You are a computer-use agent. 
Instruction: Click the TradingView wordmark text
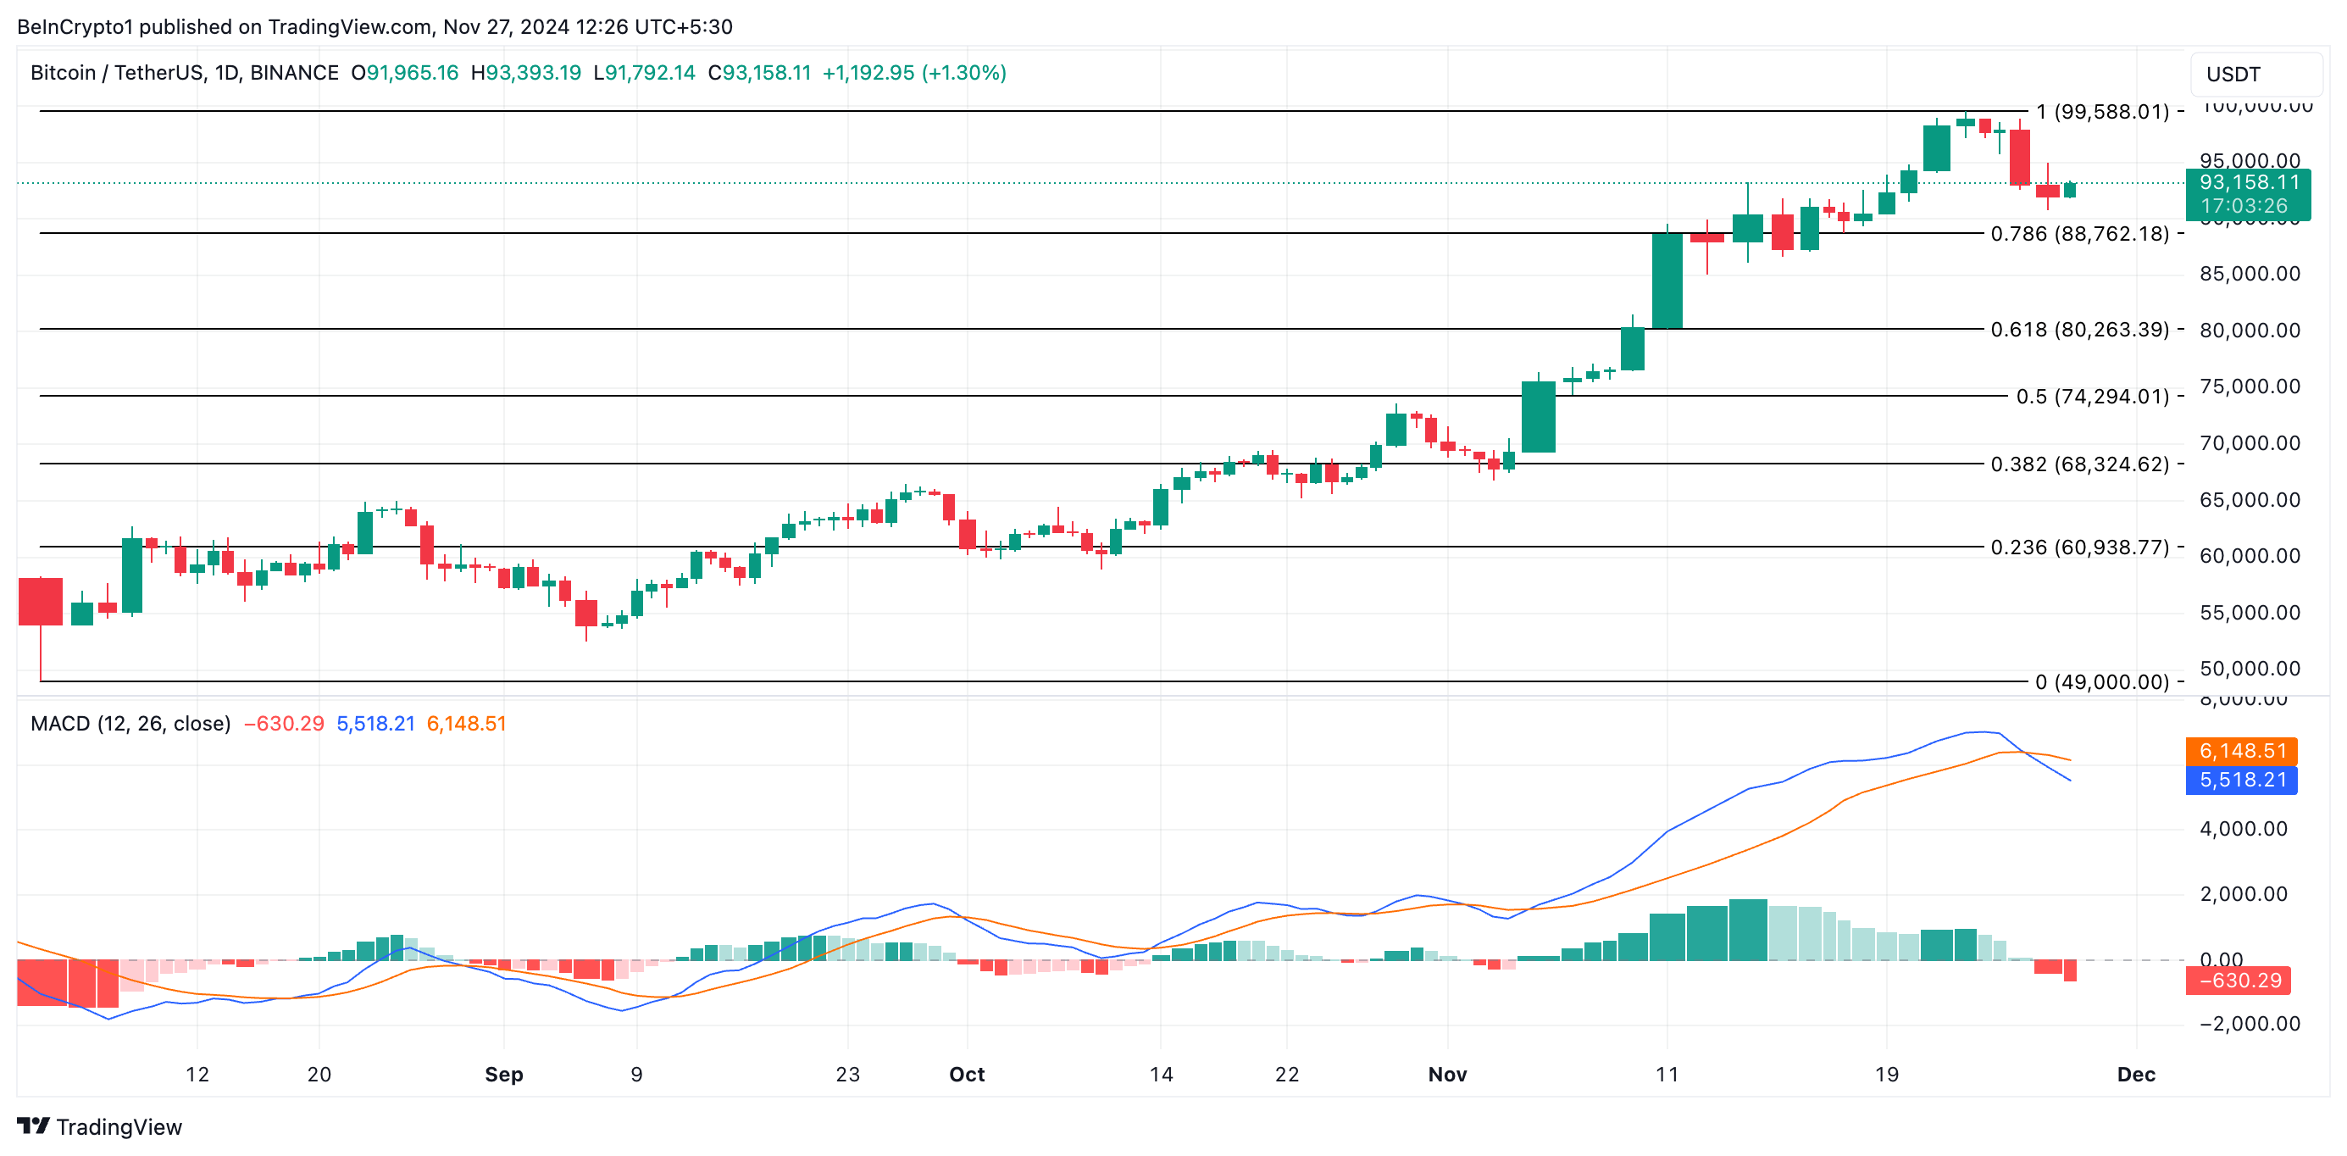(x=119, y=1127)
